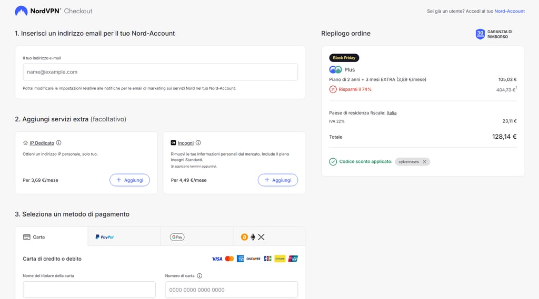Click the XRP icon in crypto tab
This screenshot has width=539, height=299.
pyautogui.click(x=261, y=237)
